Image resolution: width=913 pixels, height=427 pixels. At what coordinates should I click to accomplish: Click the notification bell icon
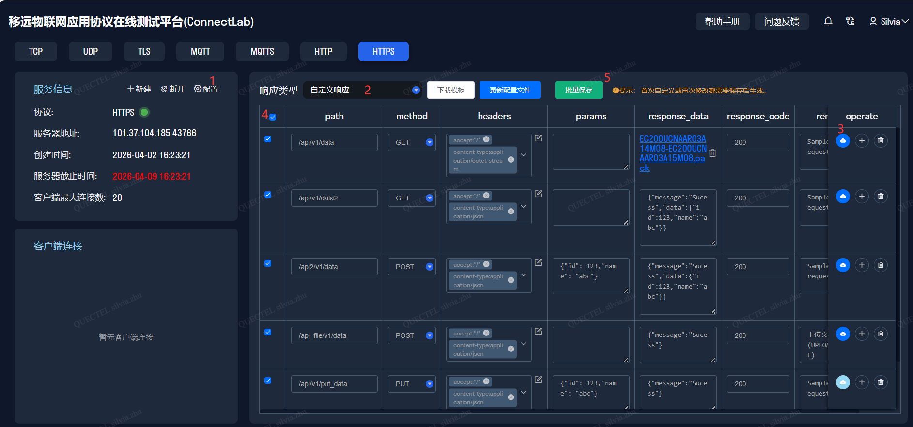pyautogui.click(x=828, y=21)
